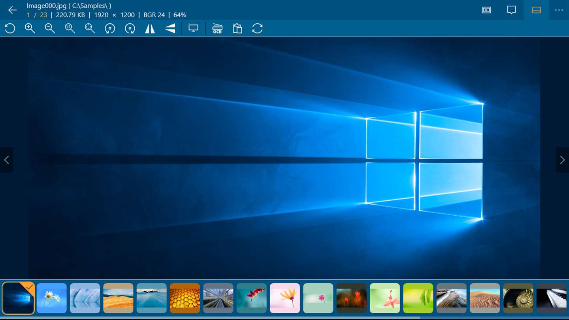Select the pink lily on green thumbnail
Image resolution: width=569 pixels, height=320 pixels.
pos(385,298)
